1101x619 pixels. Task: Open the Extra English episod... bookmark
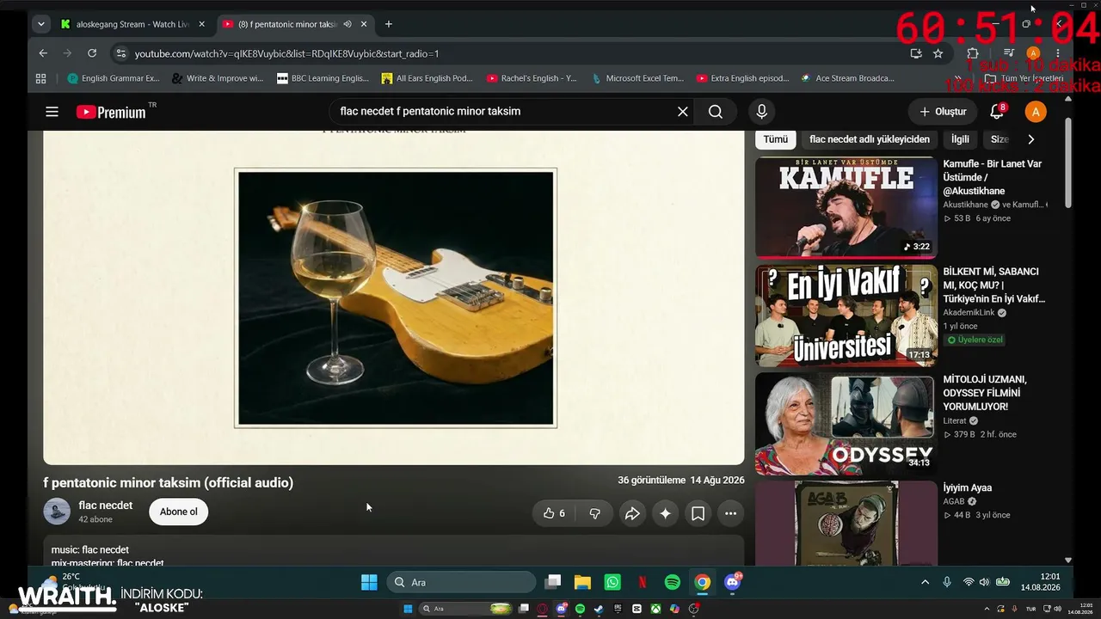click(x=742, y=78)
